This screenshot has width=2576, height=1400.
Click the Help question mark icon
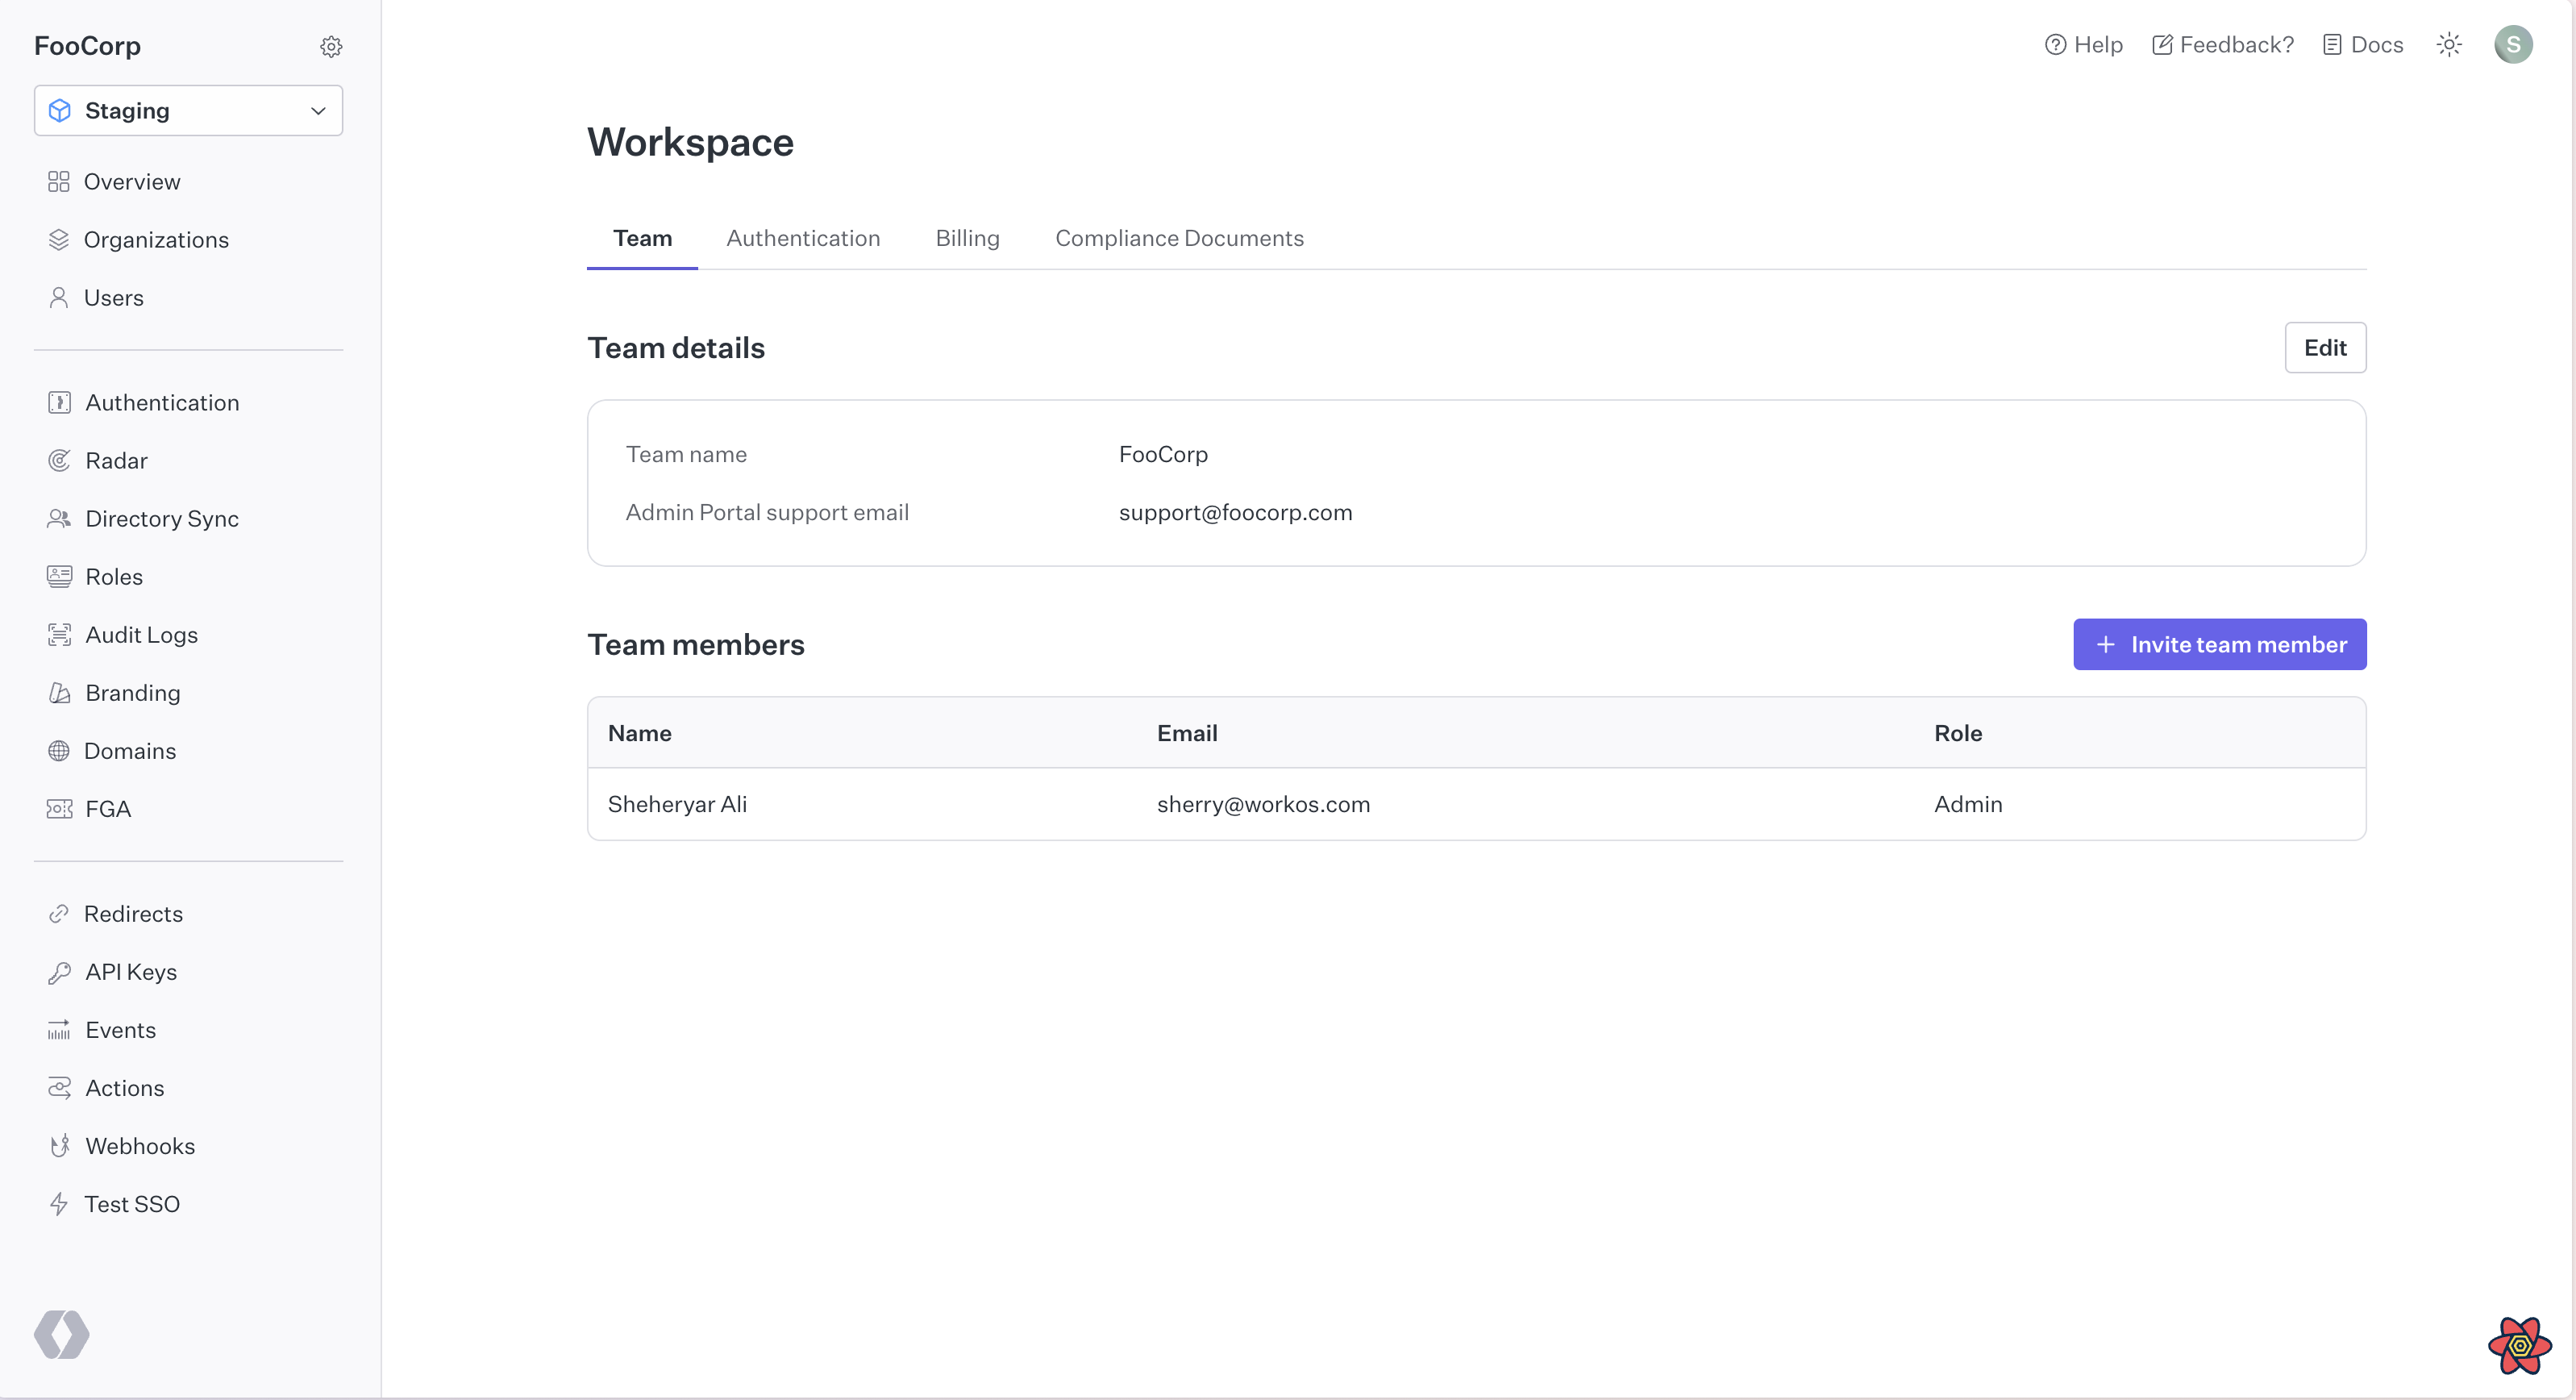(2055, 44)
